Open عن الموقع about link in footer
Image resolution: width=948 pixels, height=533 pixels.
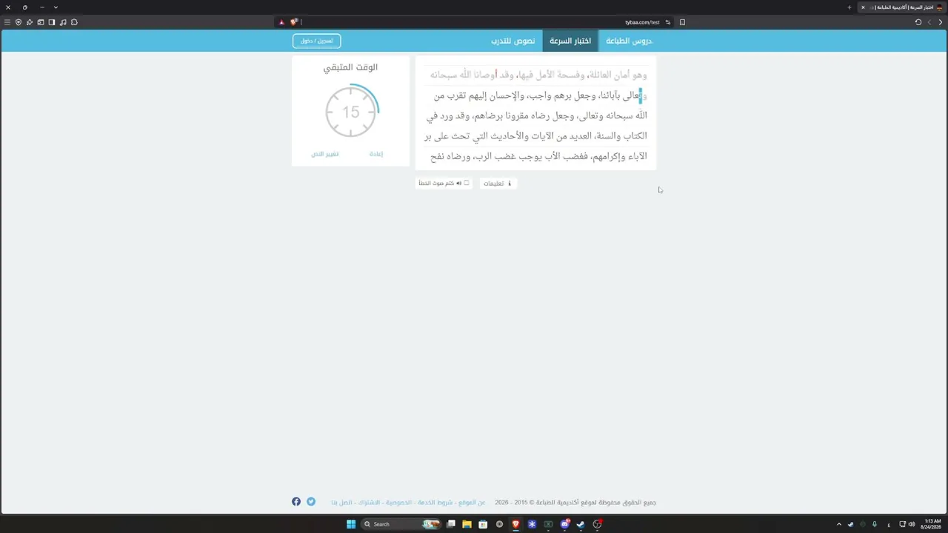472,503
